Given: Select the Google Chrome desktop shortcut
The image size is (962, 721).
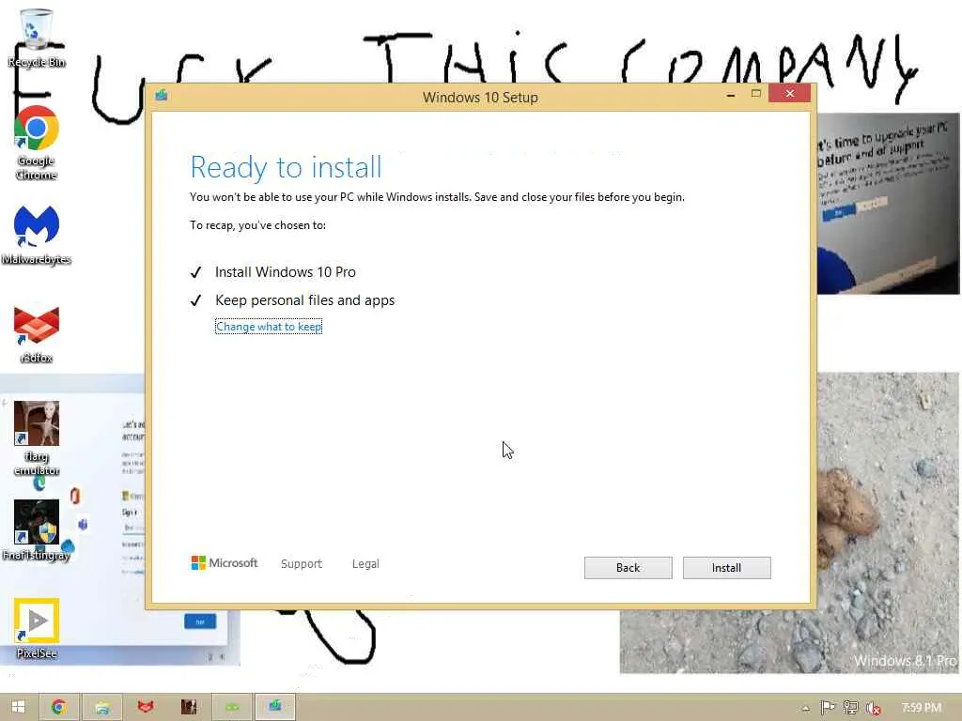Looking at the screenshot, I should pos(37,144).
